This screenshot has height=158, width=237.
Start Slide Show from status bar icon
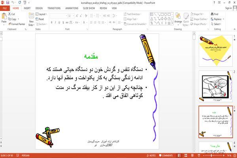(x=199, y=156)
